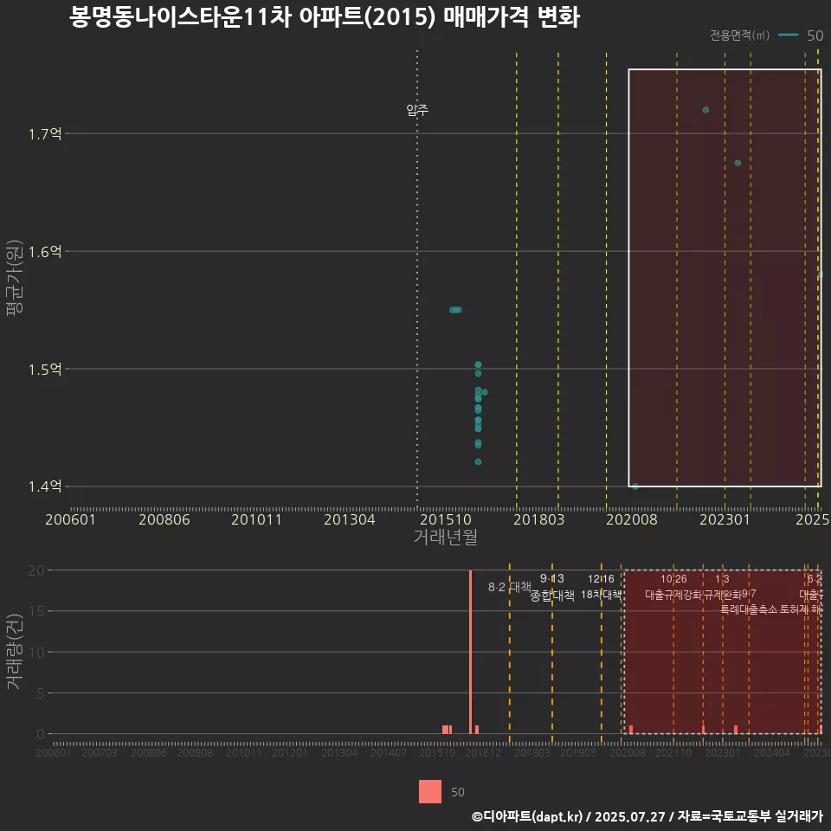Click the 1.7억 y-axis label
The height and width of the screenshot is (831, 831).
45,133
